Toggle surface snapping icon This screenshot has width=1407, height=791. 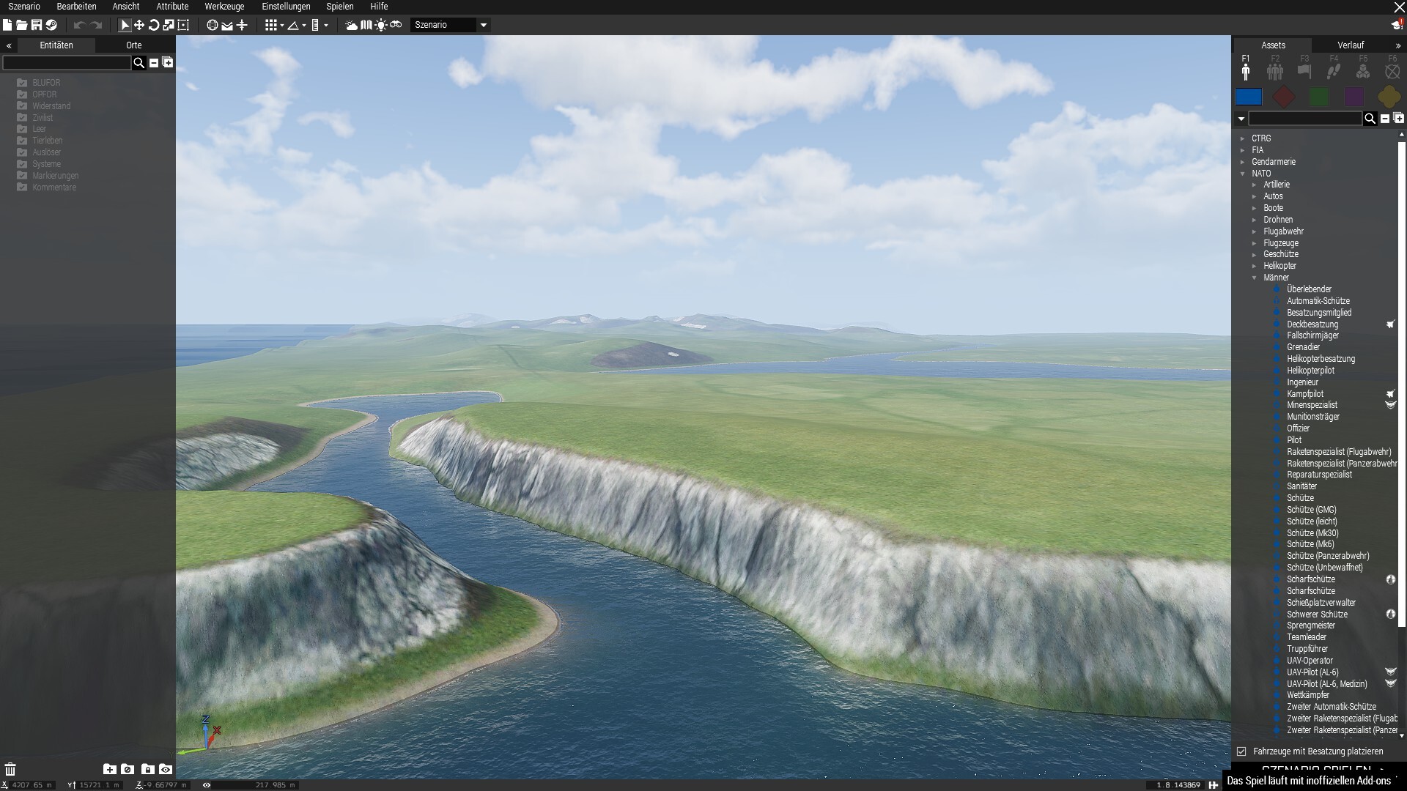point(227,25)
